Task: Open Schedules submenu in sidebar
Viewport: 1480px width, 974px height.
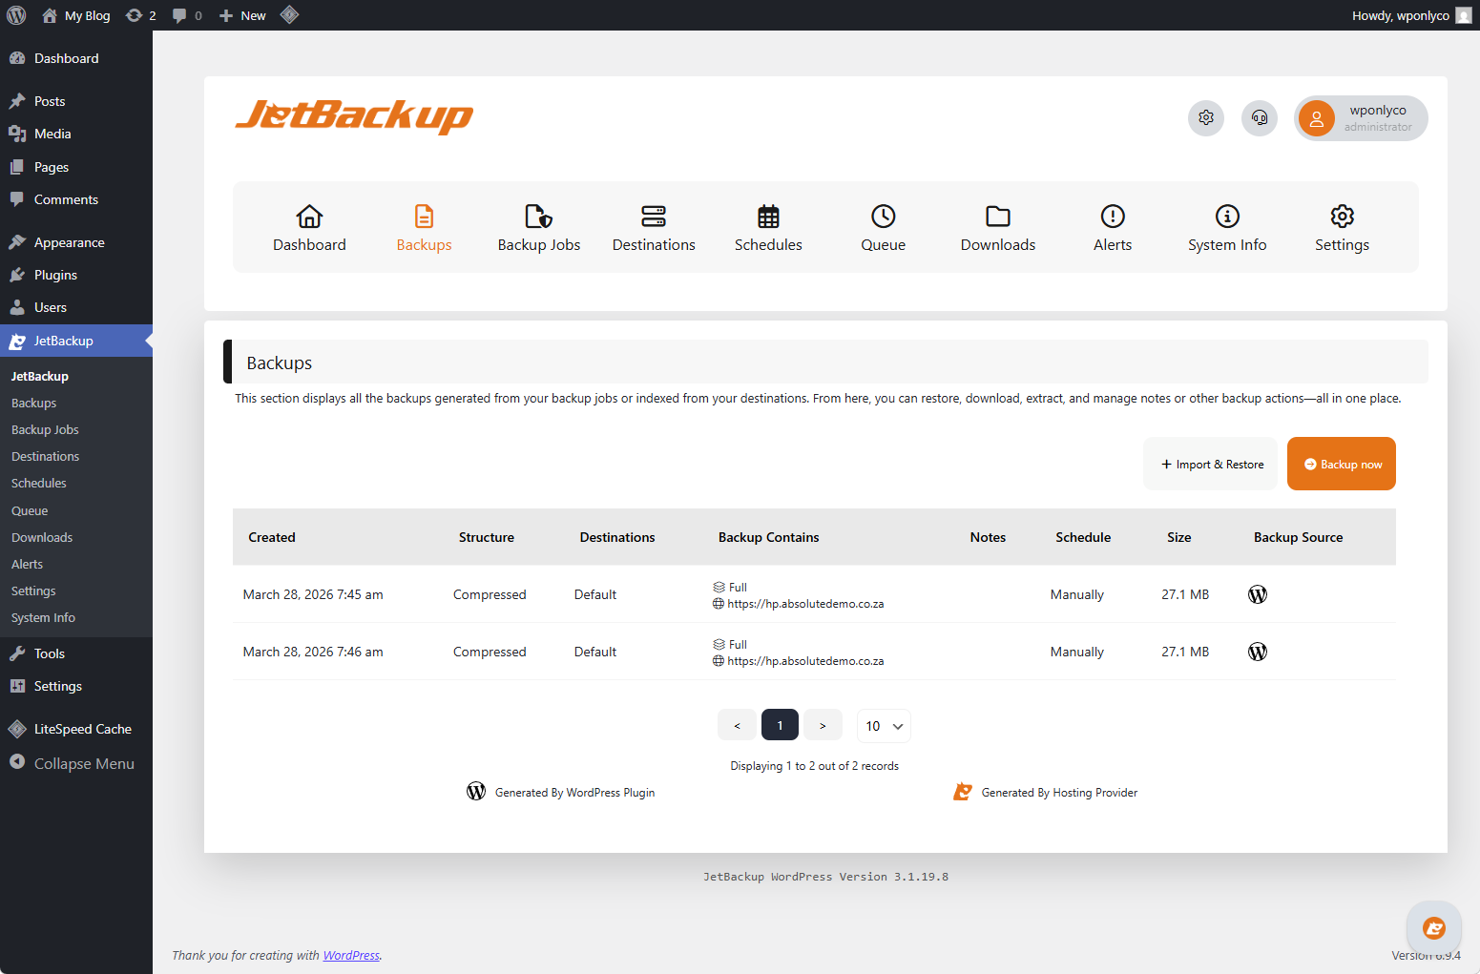Action: (x=39, y=484)
